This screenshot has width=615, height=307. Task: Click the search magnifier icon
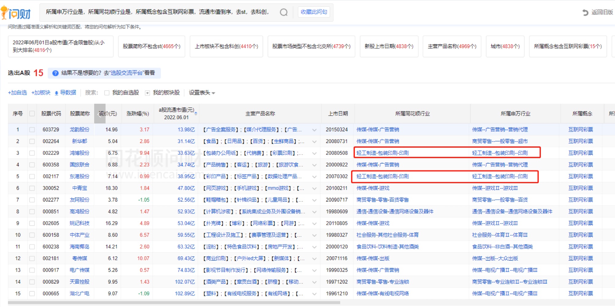click(284, 12)
